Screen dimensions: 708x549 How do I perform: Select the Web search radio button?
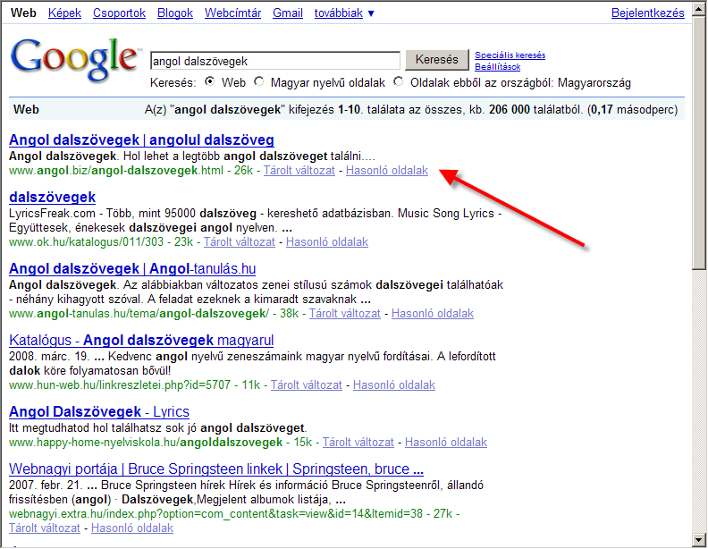pos(209,81)
